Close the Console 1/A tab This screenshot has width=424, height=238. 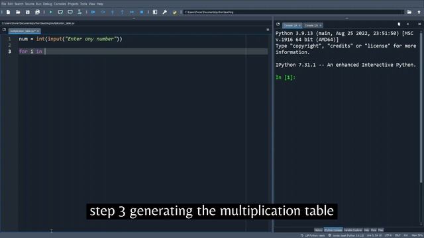(x=299, y=25)
